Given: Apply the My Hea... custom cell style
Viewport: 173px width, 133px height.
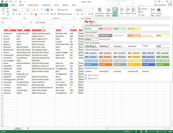Looking at the screenshot, I should (91, 22).
